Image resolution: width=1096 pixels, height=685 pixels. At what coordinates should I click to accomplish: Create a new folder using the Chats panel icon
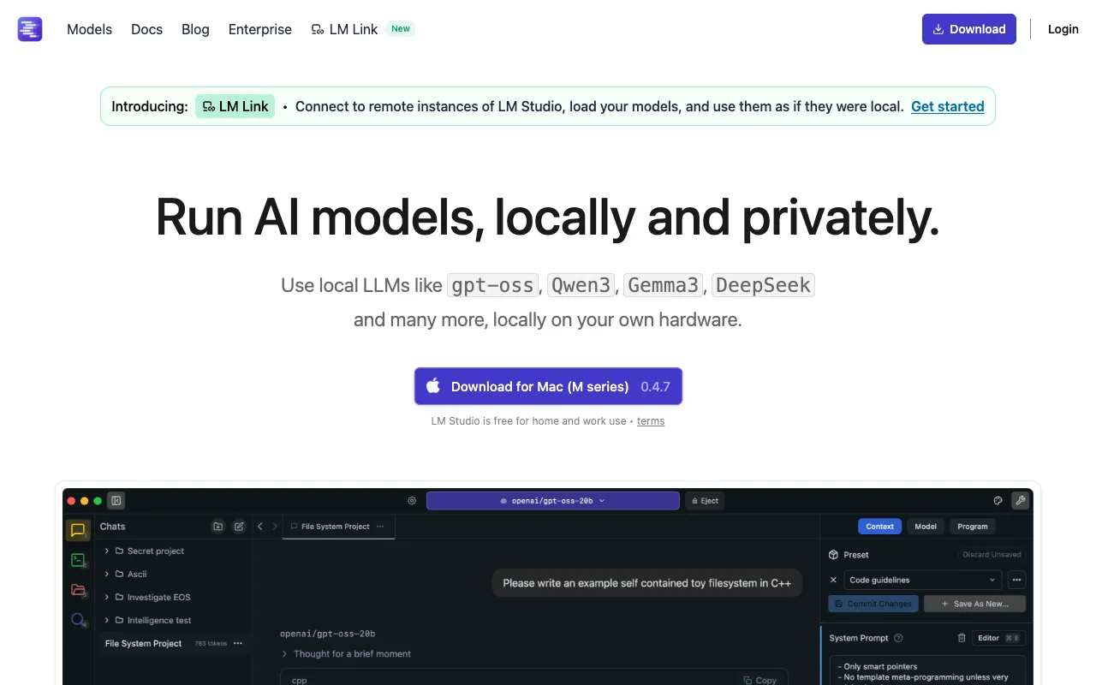(x=217, y=527)
